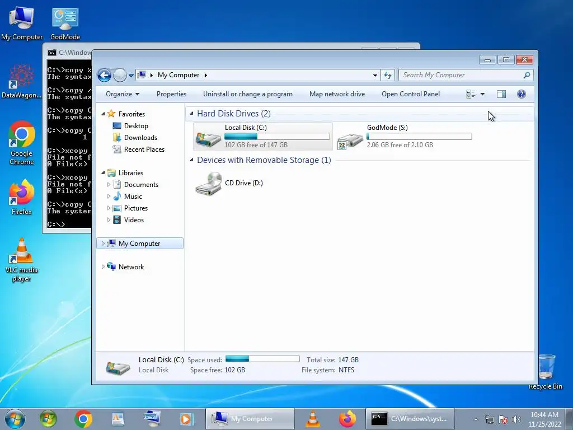Click the Show desktop button
This screenshot has height=430, width=573.
point(569,419)
